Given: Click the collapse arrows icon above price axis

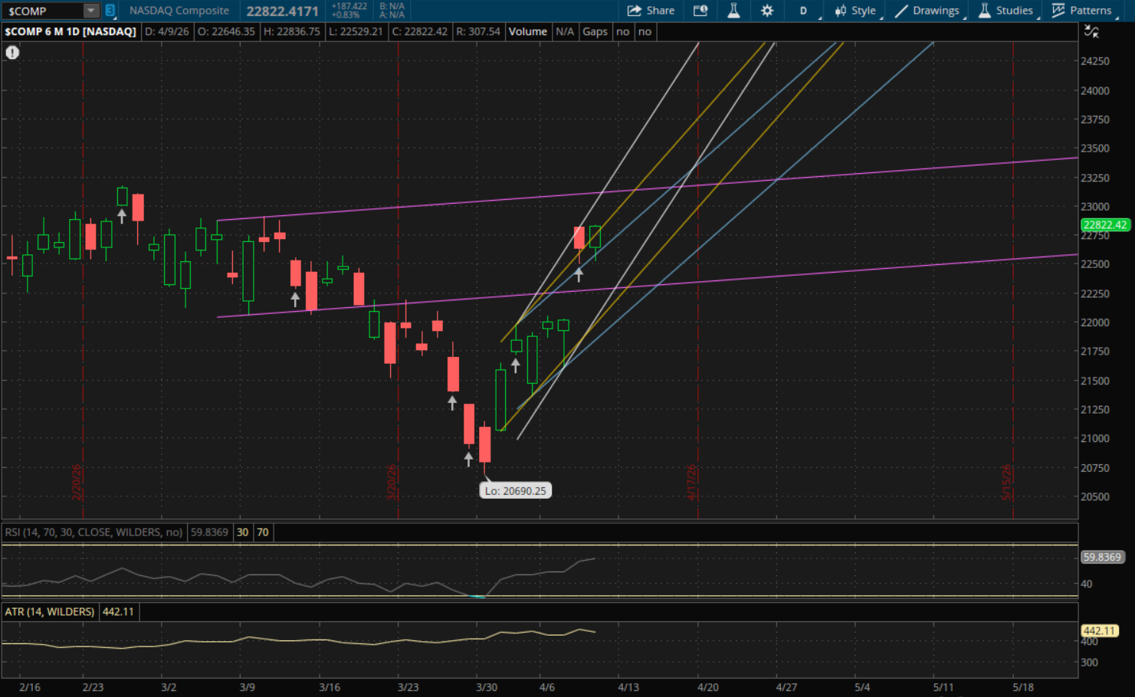Looking at the screenshot, I should (x=1091, y=31).
